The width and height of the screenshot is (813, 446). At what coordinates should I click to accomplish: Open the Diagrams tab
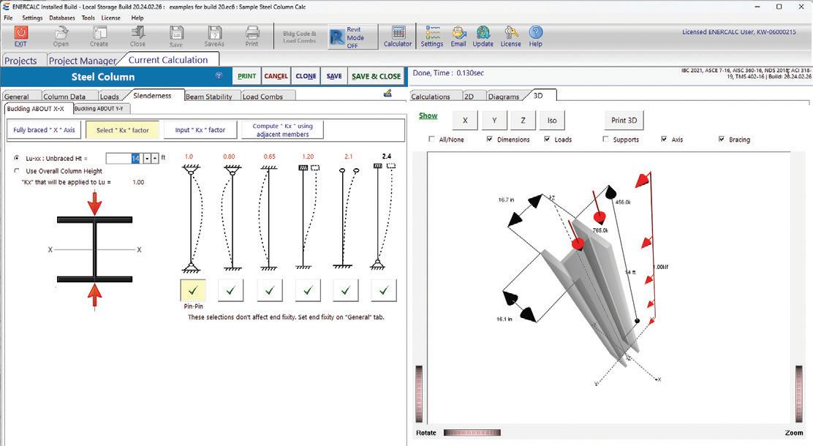504,97
